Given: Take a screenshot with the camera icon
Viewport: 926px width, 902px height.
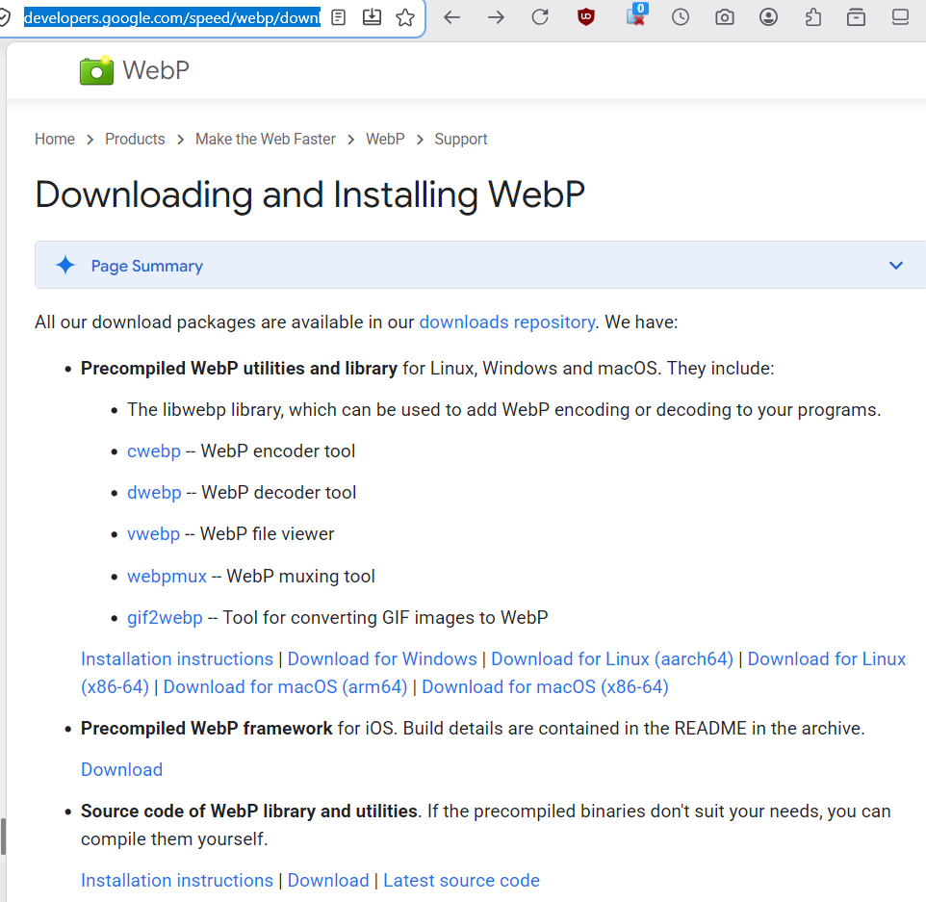Looking at the screenshot, I should tap(725, 17).
